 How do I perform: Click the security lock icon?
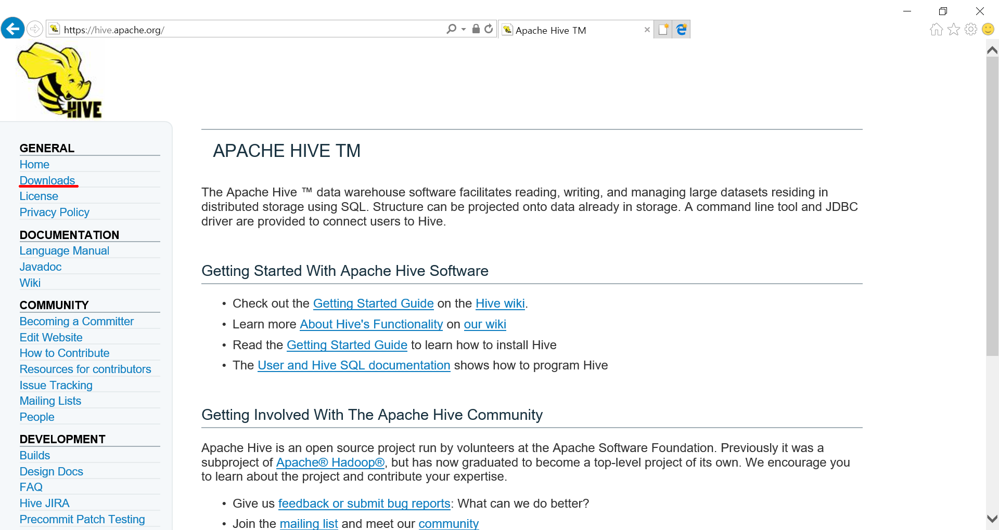point(476,29)
